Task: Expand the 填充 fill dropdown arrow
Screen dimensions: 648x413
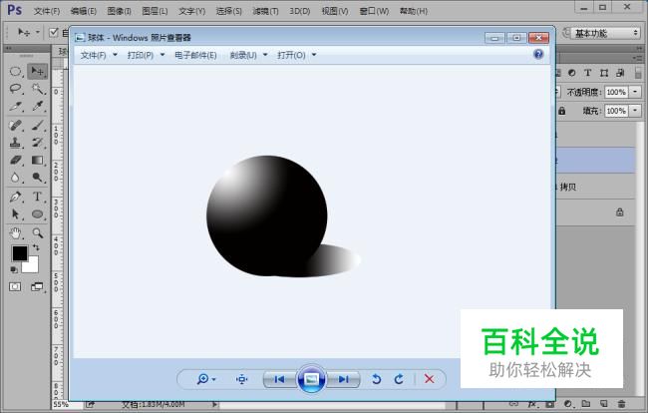Action: (x=636, y=111)
